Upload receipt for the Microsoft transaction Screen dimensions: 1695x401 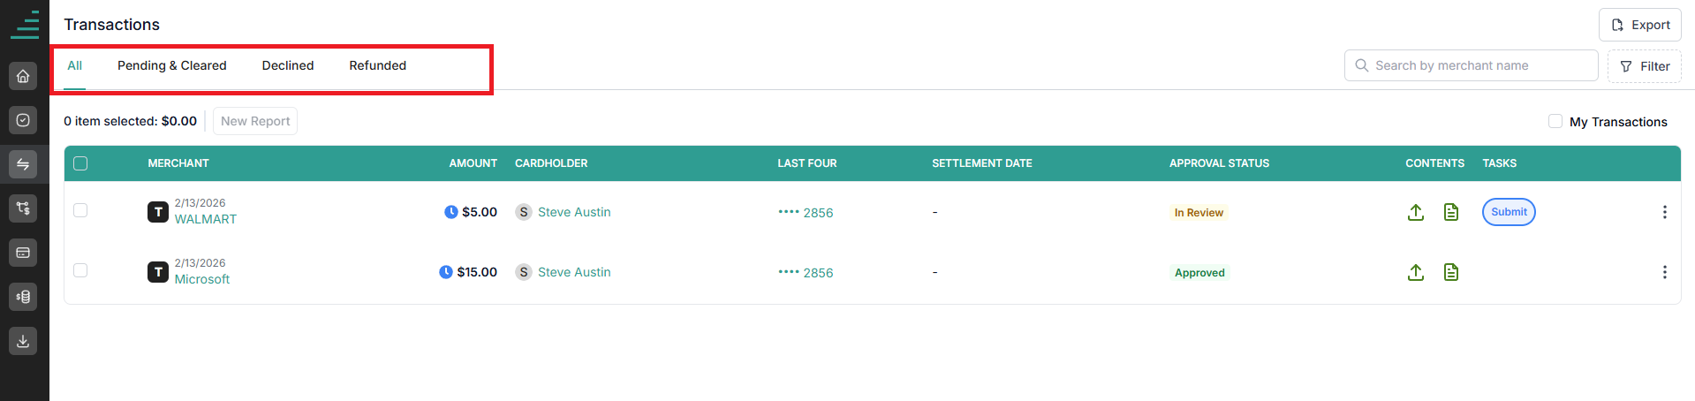pyautogui.click(x=1416, y=272)
